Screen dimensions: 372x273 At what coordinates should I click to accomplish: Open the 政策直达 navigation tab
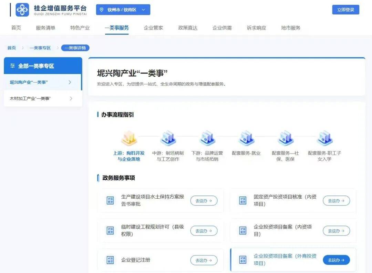click(188, 28)
